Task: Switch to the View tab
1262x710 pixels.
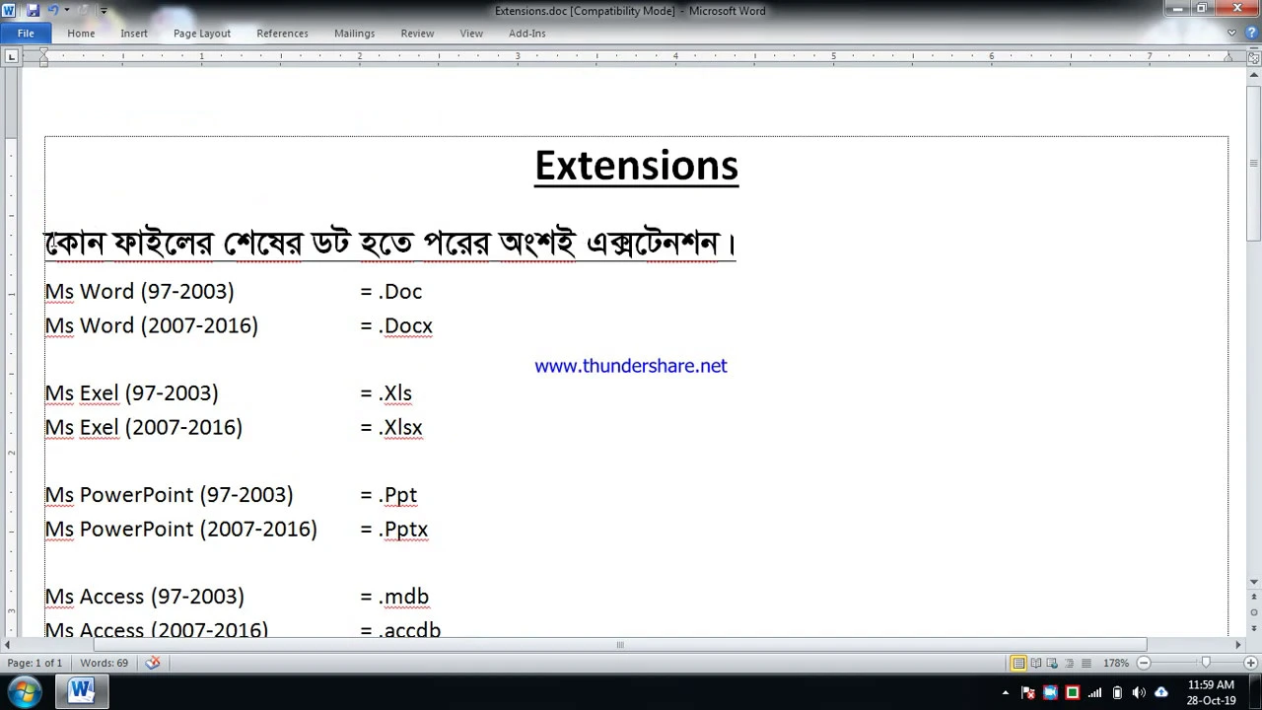Action: pyautogui.click(x=471, y=34)
